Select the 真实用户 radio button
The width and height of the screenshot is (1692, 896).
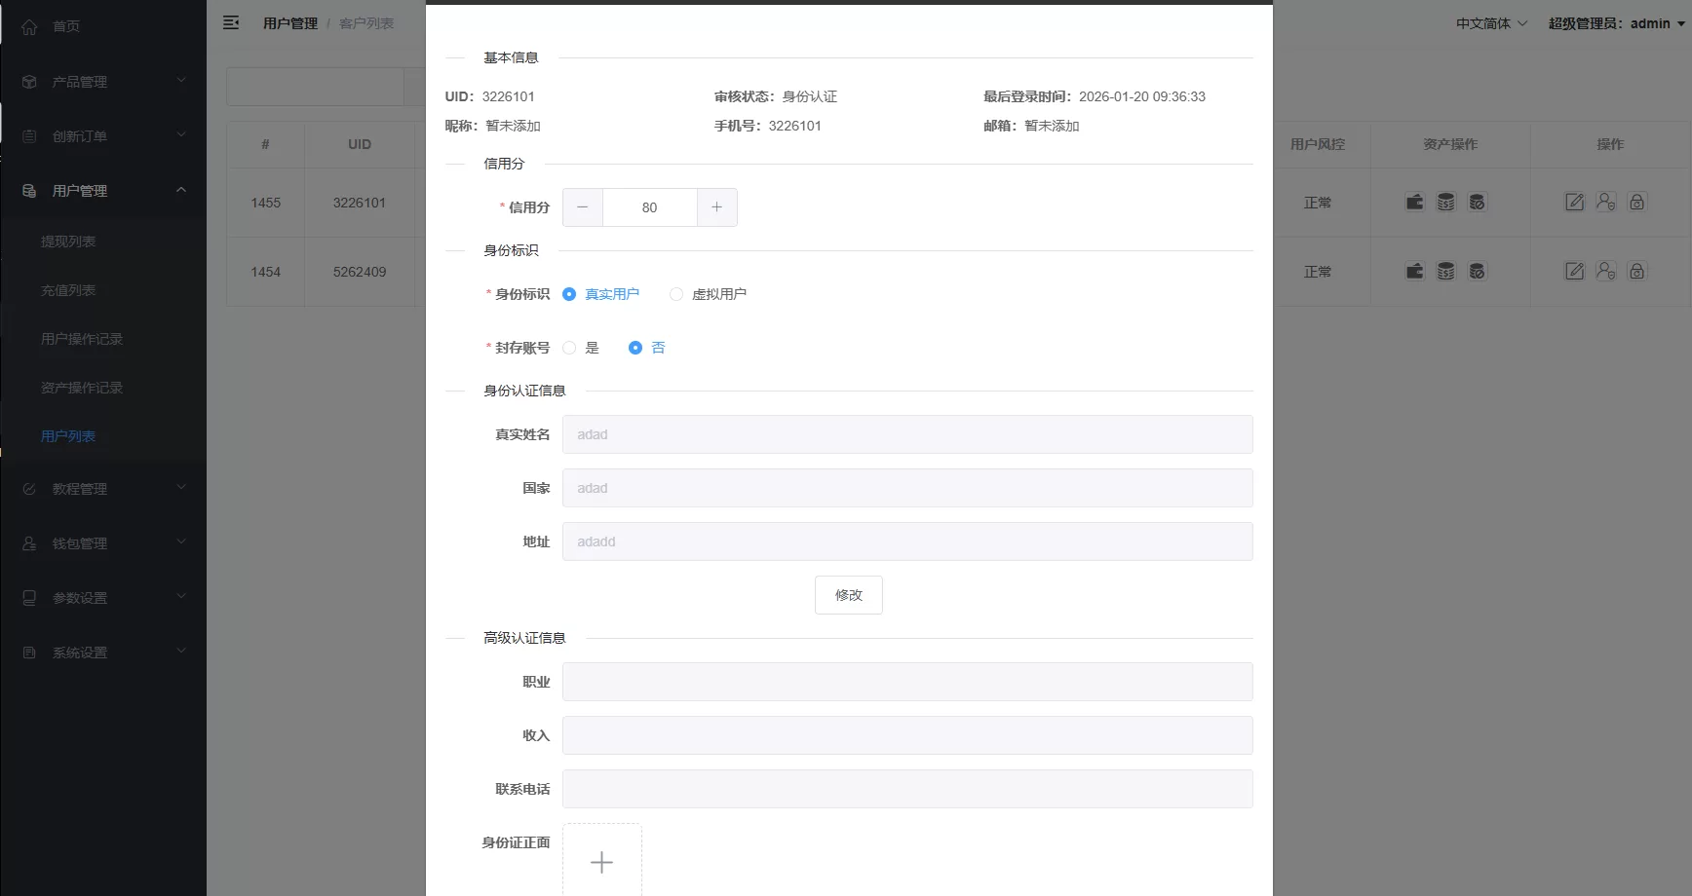click(569, 293)
